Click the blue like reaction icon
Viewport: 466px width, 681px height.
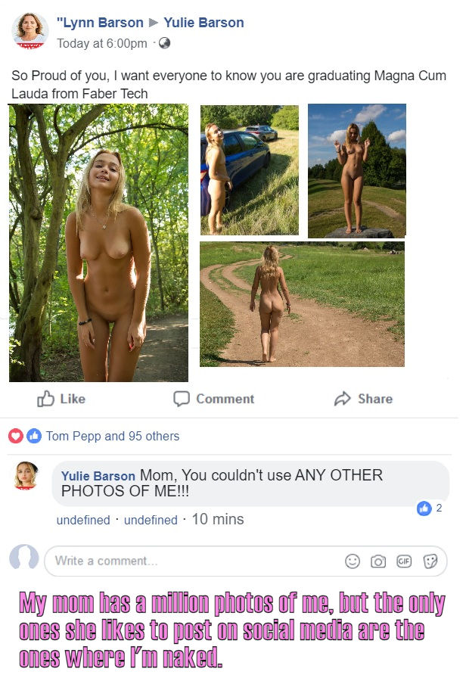(x=33, y=436)
